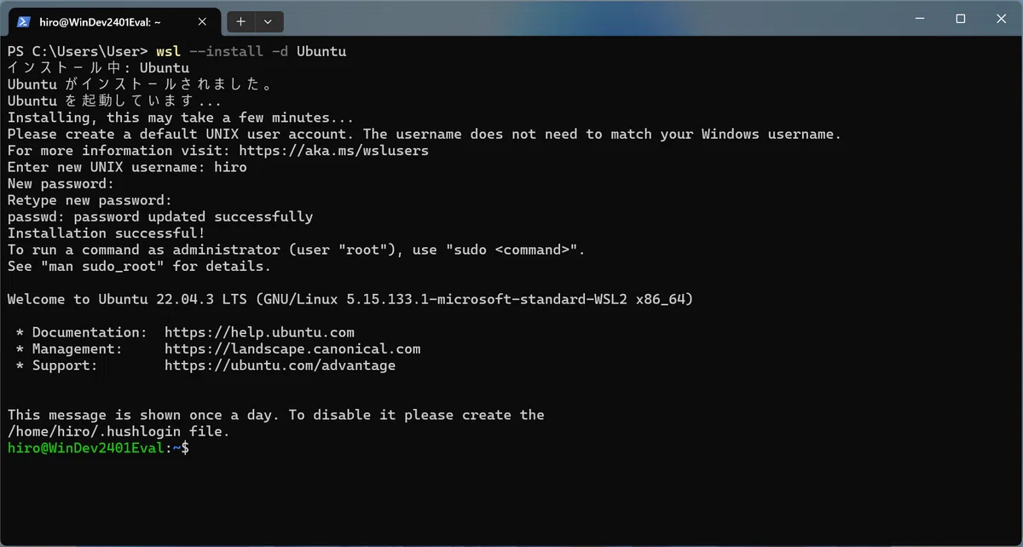Viewport: 1023px width, 547px height.
Task: Click 'Please create a default UNIX user account' line
Action: coord(425,134)
